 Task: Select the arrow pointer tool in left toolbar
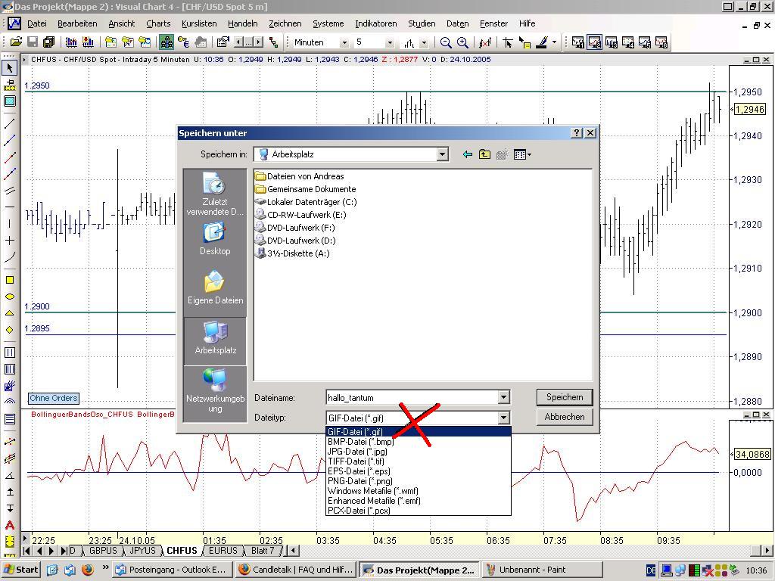[x=10, y=68]
